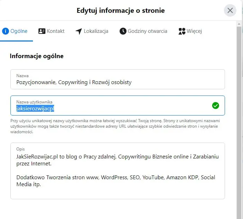Click the Ogólne info icon
This screenshot has width=243, height=219.
pyautogui.click(x=6, y=31)
